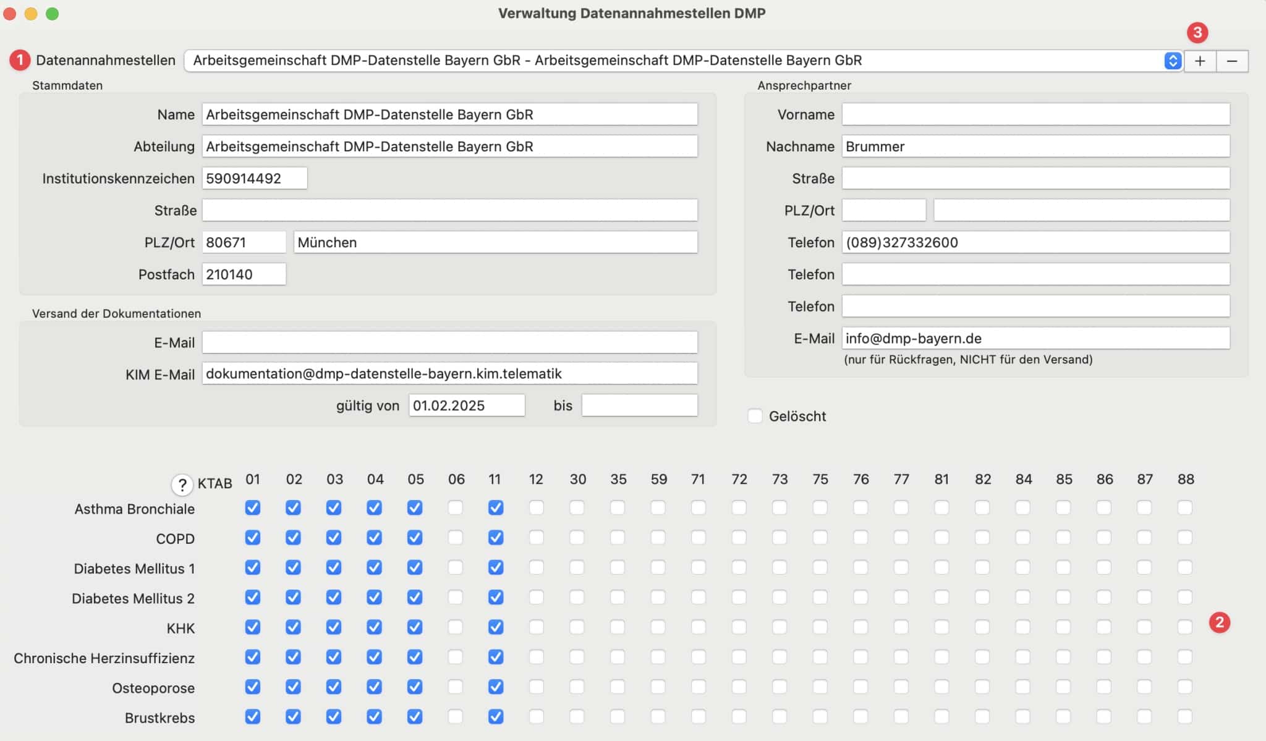The image size is (1266, 741).
Task: Click the minus button to remove Datenannahmestelle
Action: pos(1232,61)
